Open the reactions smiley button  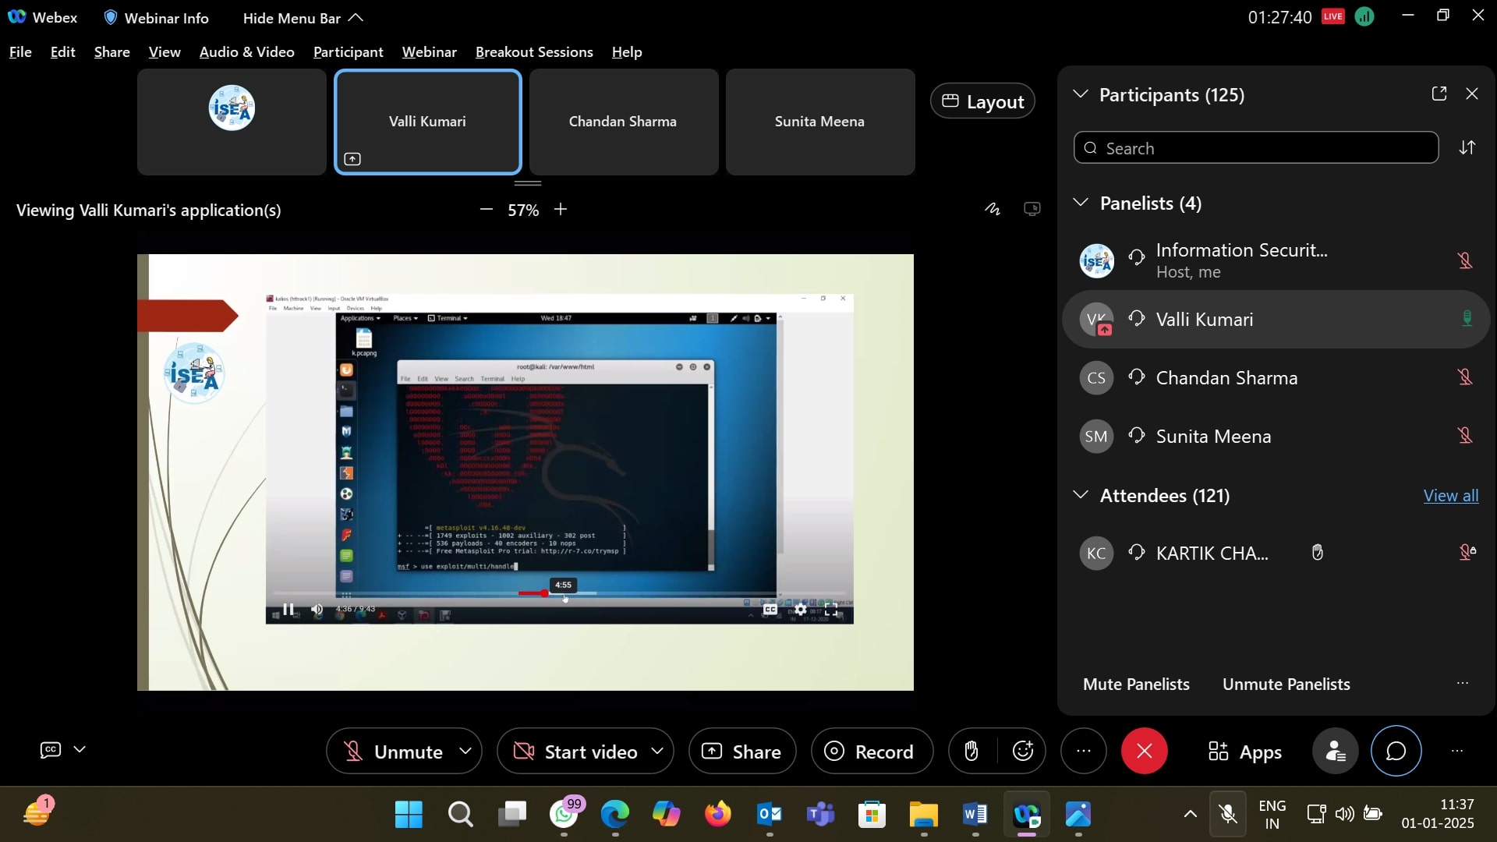tap(1022, 752)
